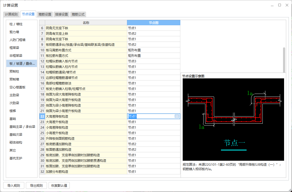This screenshot has height=192, width=292.
Task: Click the vertical scrollbar of the table
Action: point(284,60)
